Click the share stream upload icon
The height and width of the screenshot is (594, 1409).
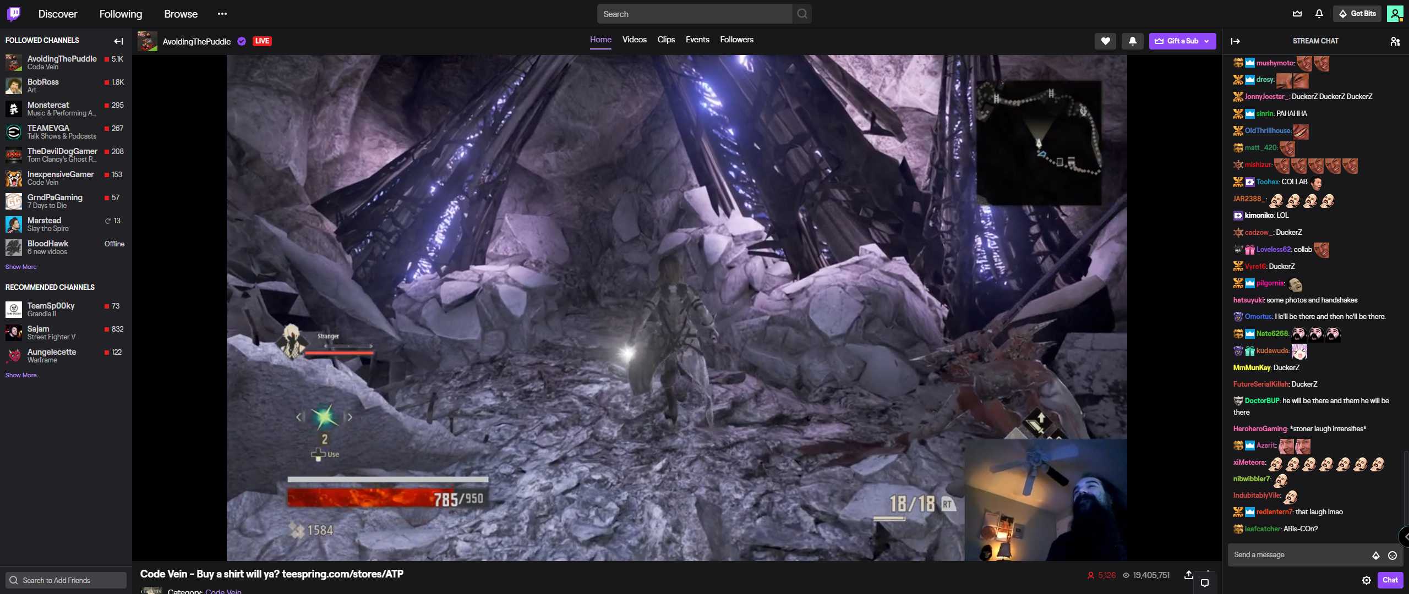click(1189, 575)
